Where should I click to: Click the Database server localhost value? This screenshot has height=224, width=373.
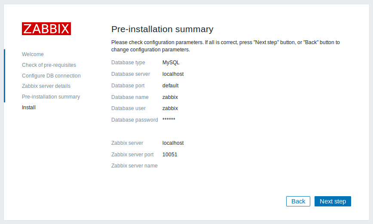pos(173,74)
